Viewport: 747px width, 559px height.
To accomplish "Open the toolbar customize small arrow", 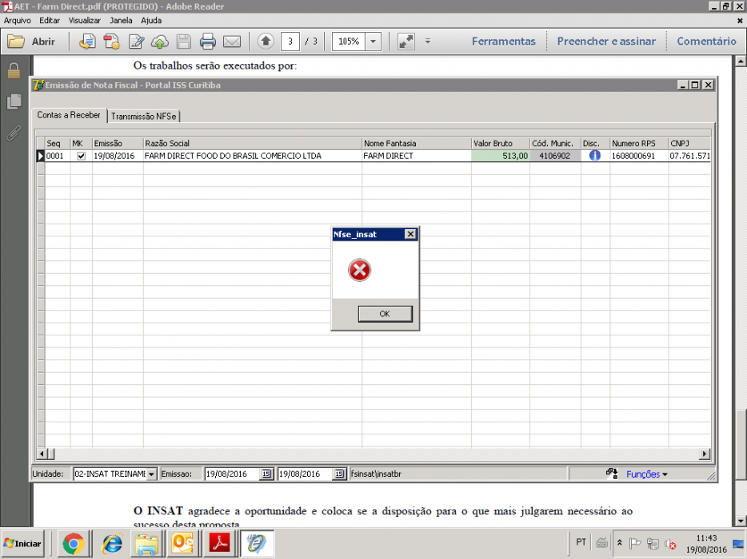I will pos(428,42).
